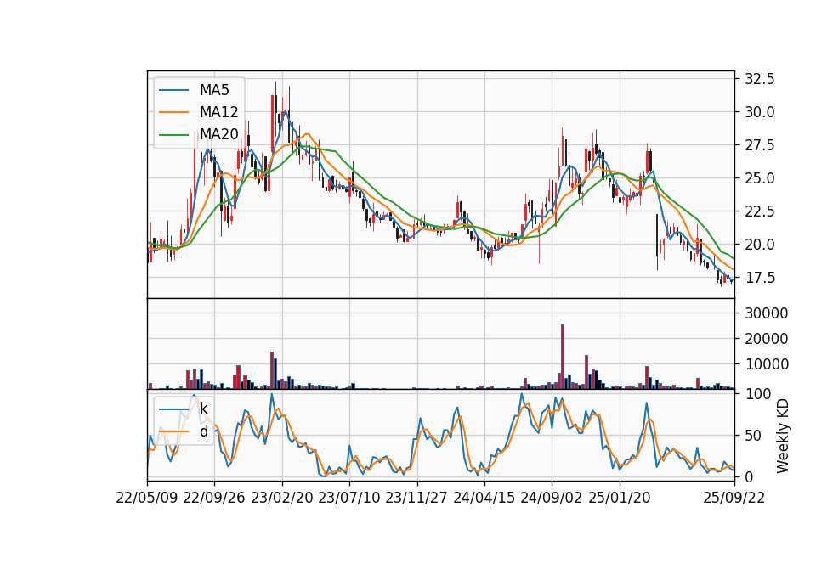
Task: Select the 23/11/27 date label
Action: point(416,498)
